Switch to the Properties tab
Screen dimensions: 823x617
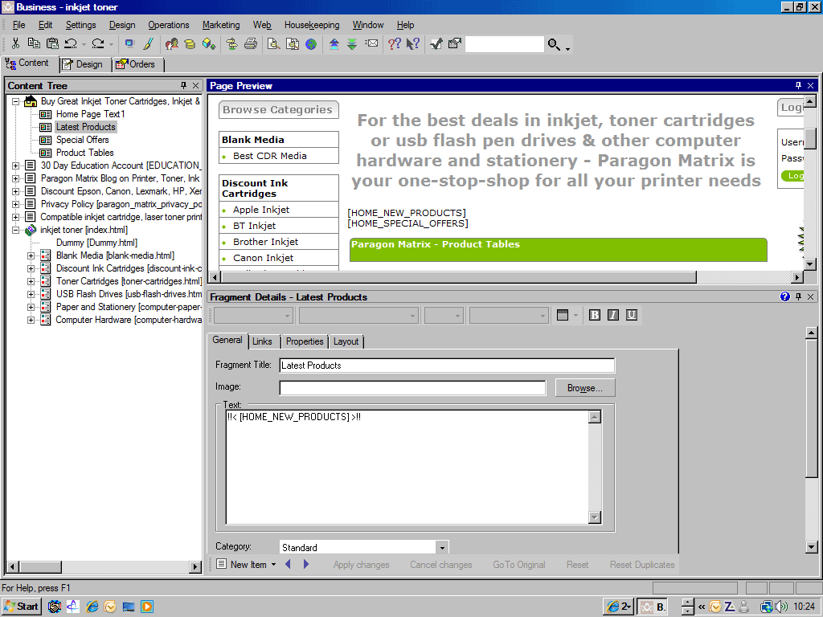point(305,341)
